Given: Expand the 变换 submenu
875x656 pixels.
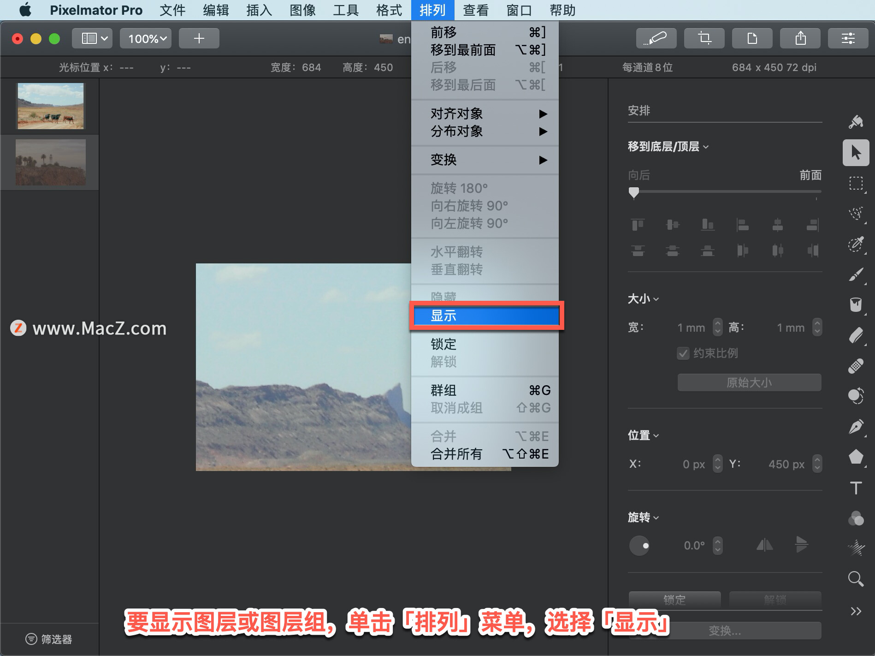Looking at the screenshot, I should pos(485,160).
